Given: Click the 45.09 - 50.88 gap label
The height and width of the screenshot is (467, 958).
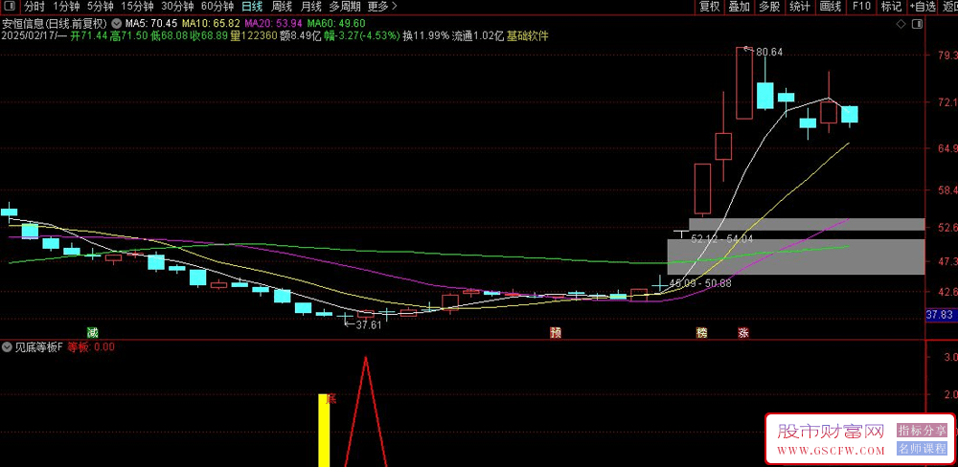Looking at the screenshot, I should pos(699,283).
